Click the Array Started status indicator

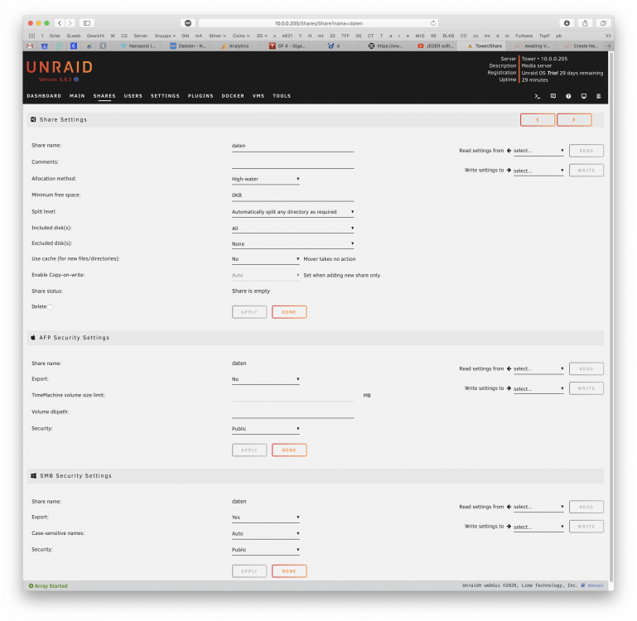(48, 585)
